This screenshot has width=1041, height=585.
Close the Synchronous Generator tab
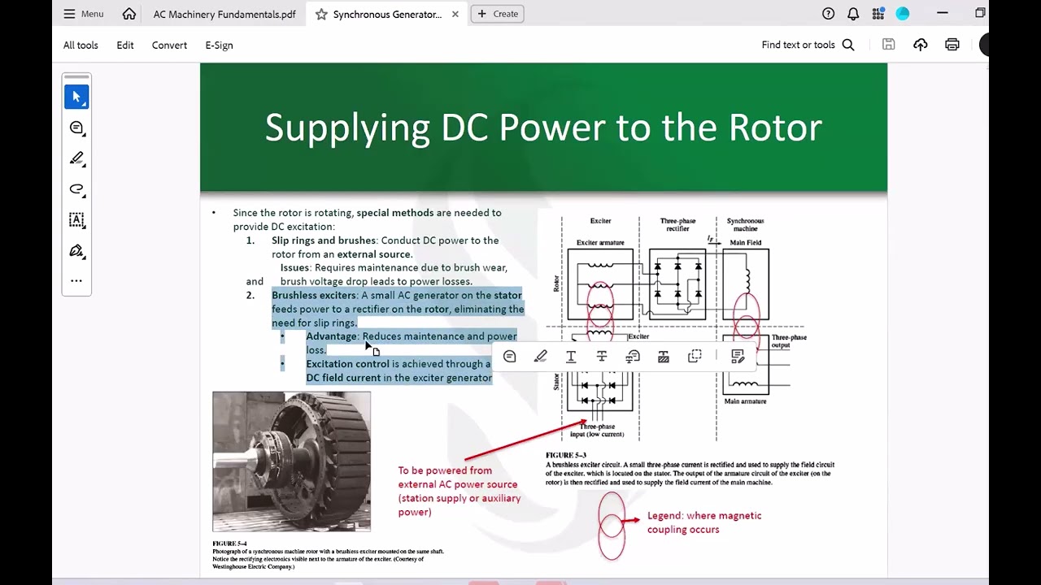point(455,14)
